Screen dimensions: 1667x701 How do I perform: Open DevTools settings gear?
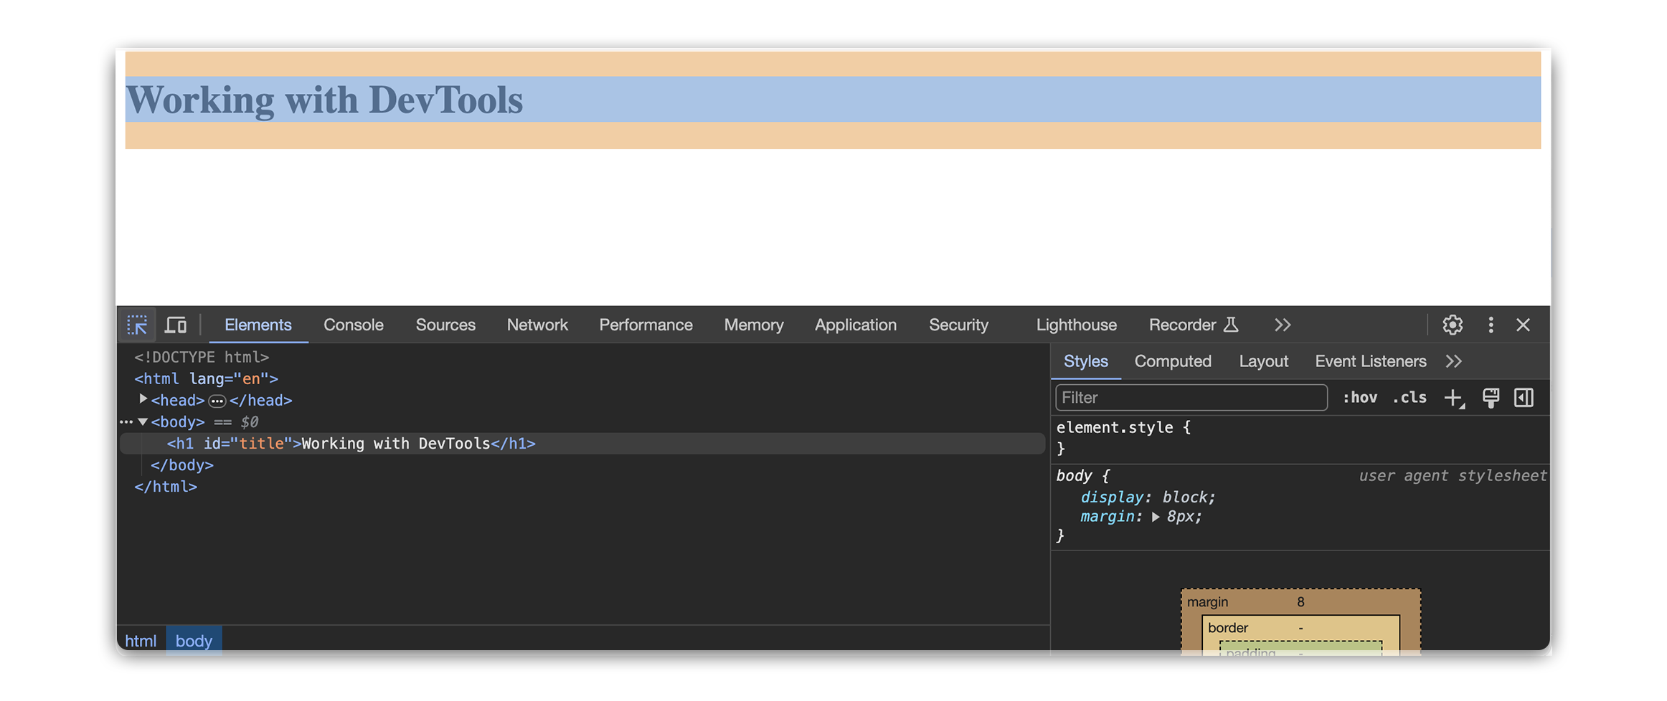[x=1453, y=325]
